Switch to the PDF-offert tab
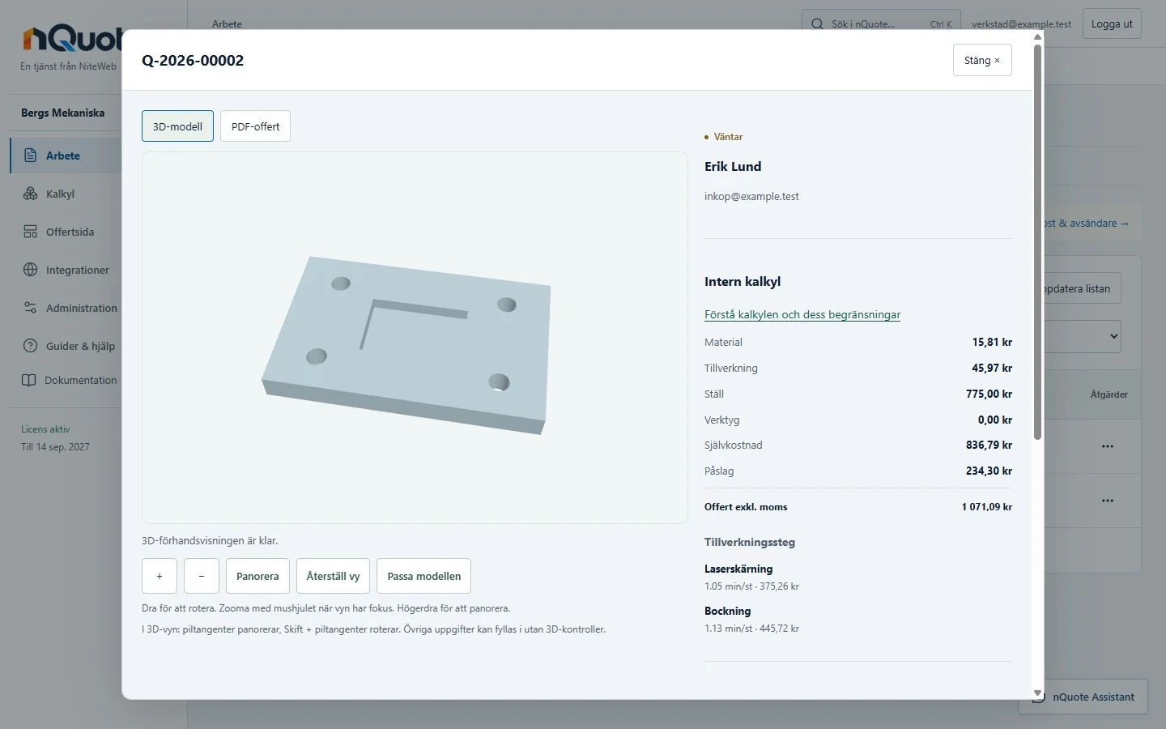The height and width of the screenshot is (729, 1166). point(255,126)
